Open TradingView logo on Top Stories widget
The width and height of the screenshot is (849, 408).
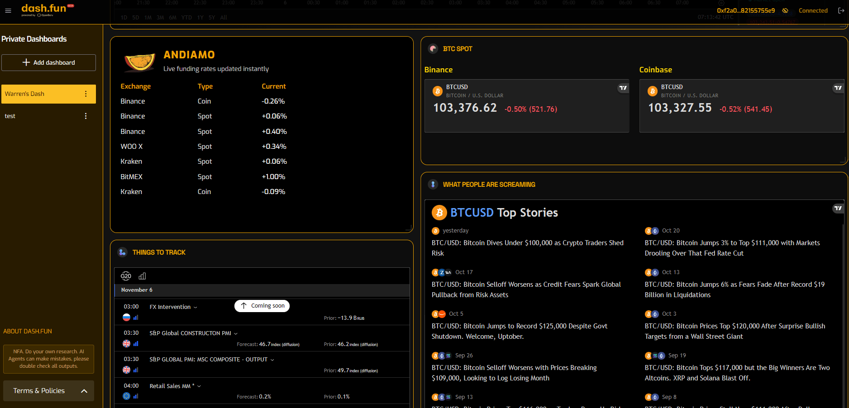click(838, 208)
